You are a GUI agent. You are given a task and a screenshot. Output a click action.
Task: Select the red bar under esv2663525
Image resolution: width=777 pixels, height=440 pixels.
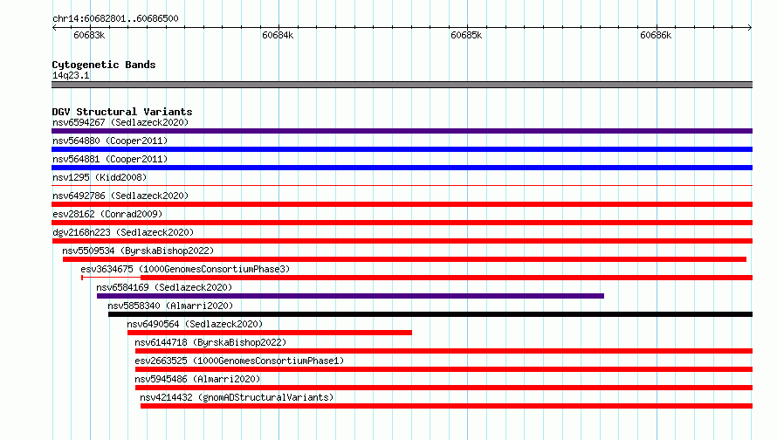444,369
